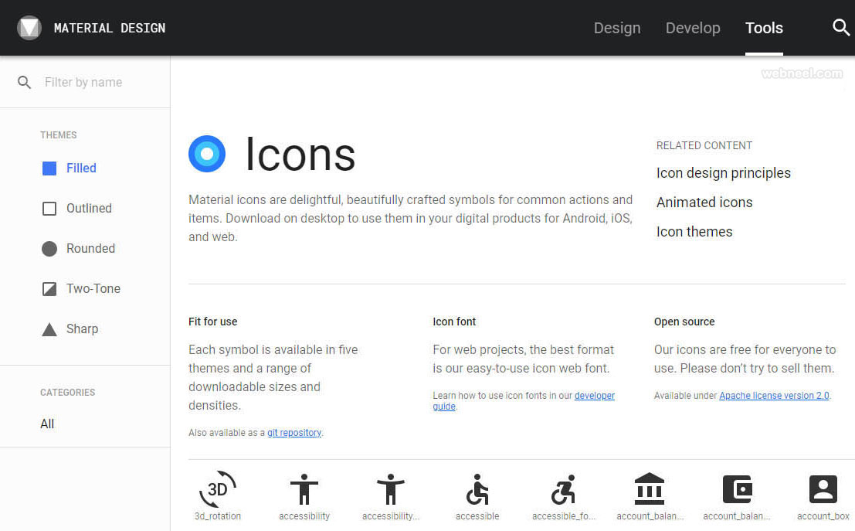Click the magnifier icon beside Filter by name
Screen dimensions: 855x531
point(24,83)
